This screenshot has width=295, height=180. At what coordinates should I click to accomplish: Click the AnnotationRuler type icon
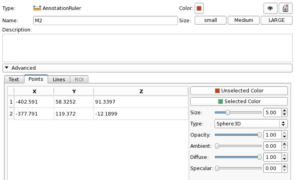[37, 8]
